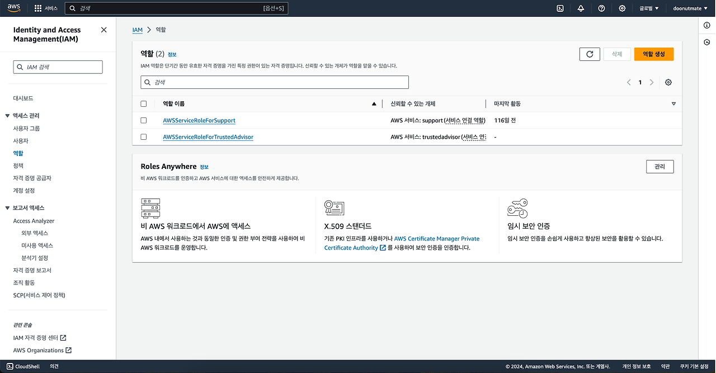Open the 글로벌 region dropdown
The height and width of the screenshot is (373, 716).
(649, 8)
